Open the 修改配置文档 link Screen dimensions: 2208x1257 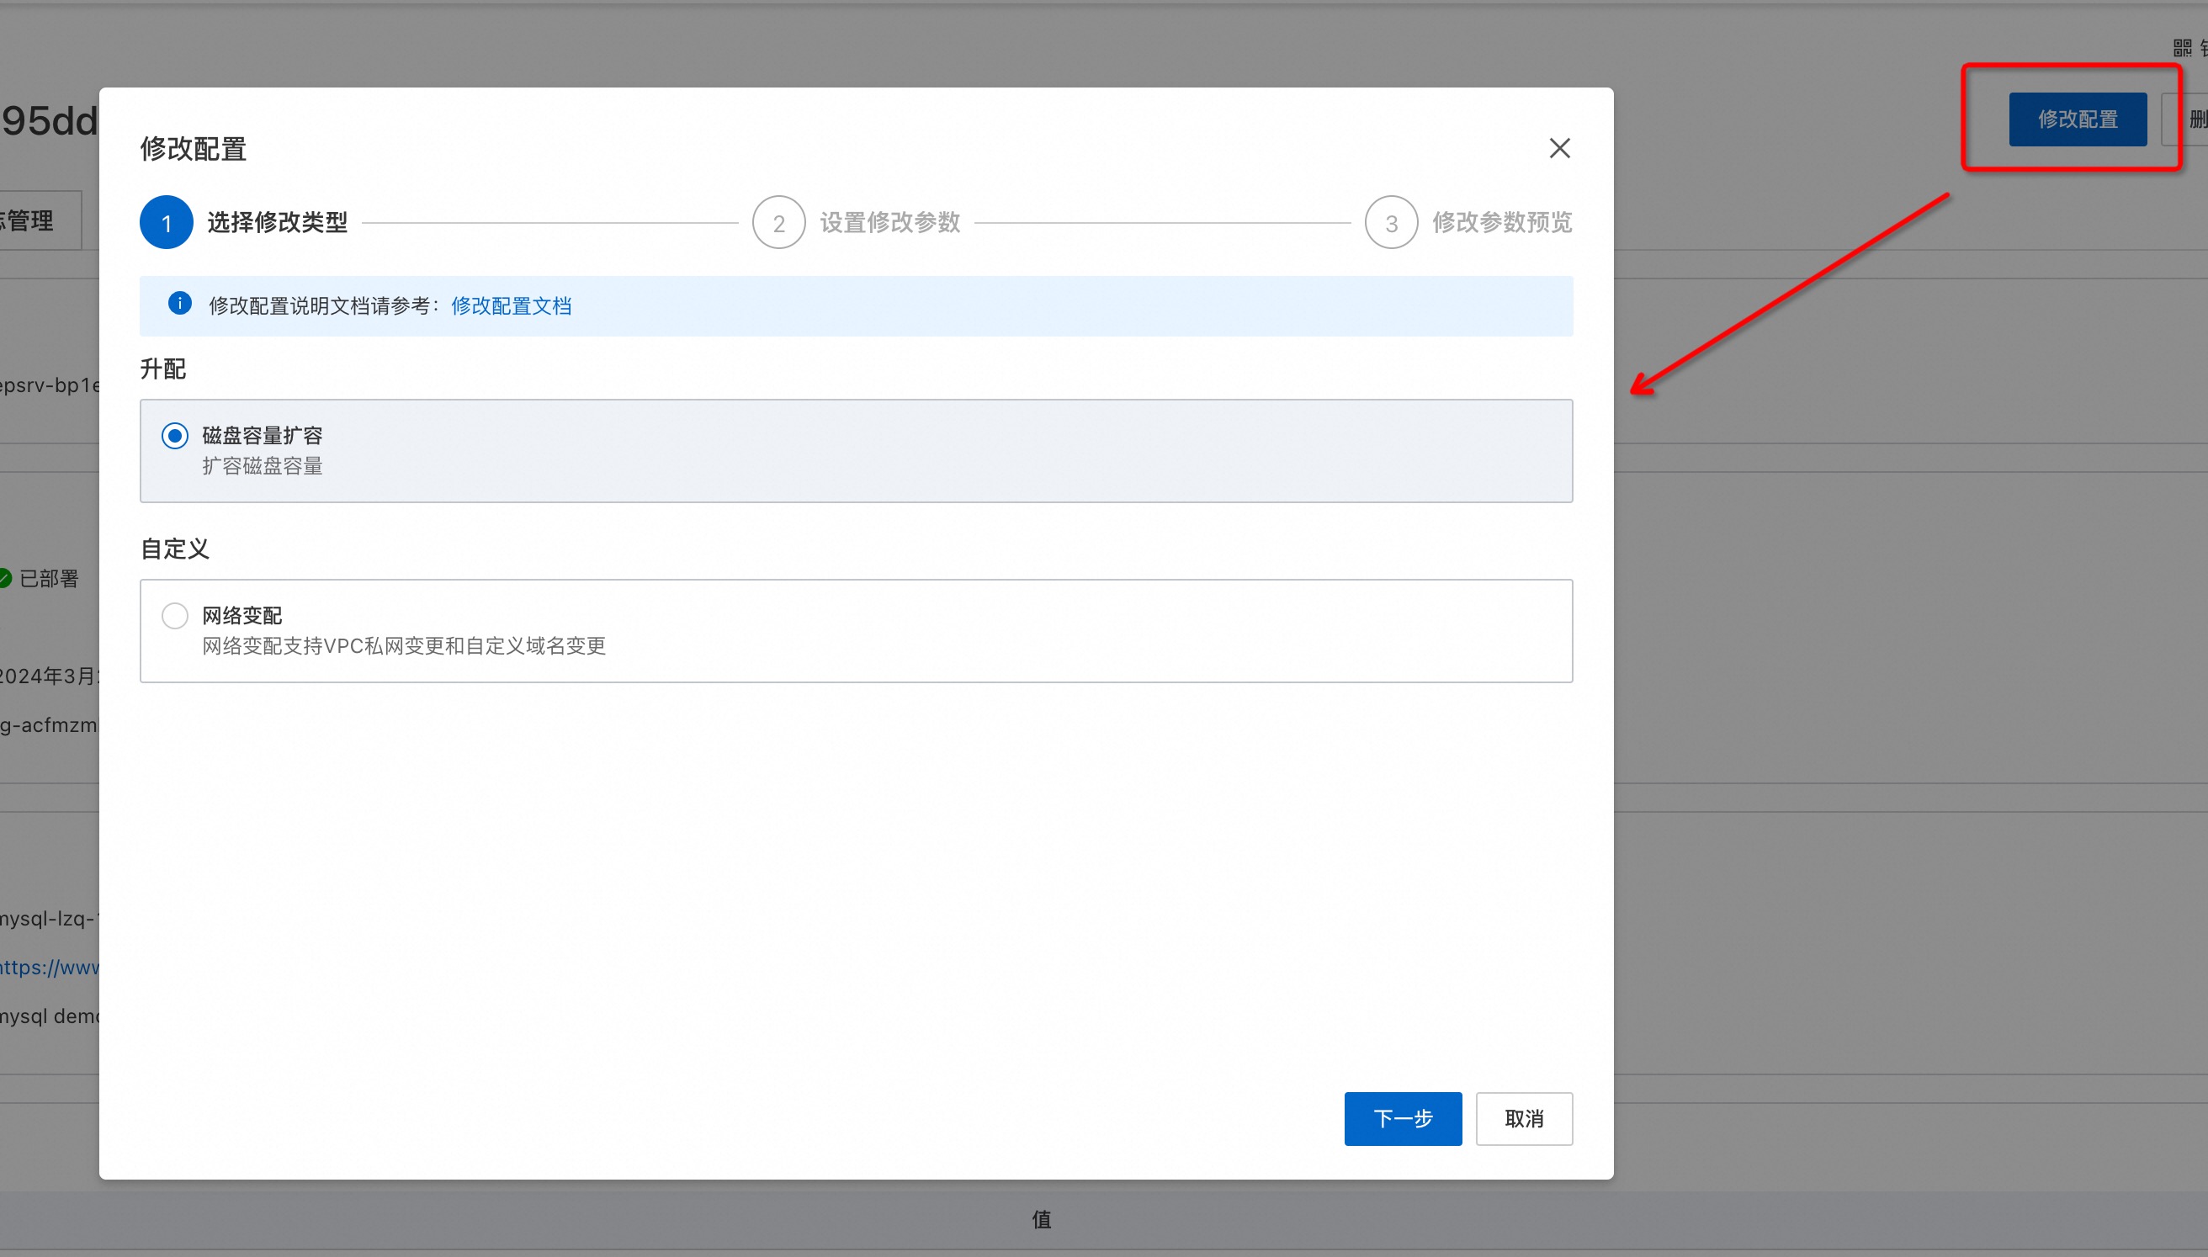coord(511,305)
